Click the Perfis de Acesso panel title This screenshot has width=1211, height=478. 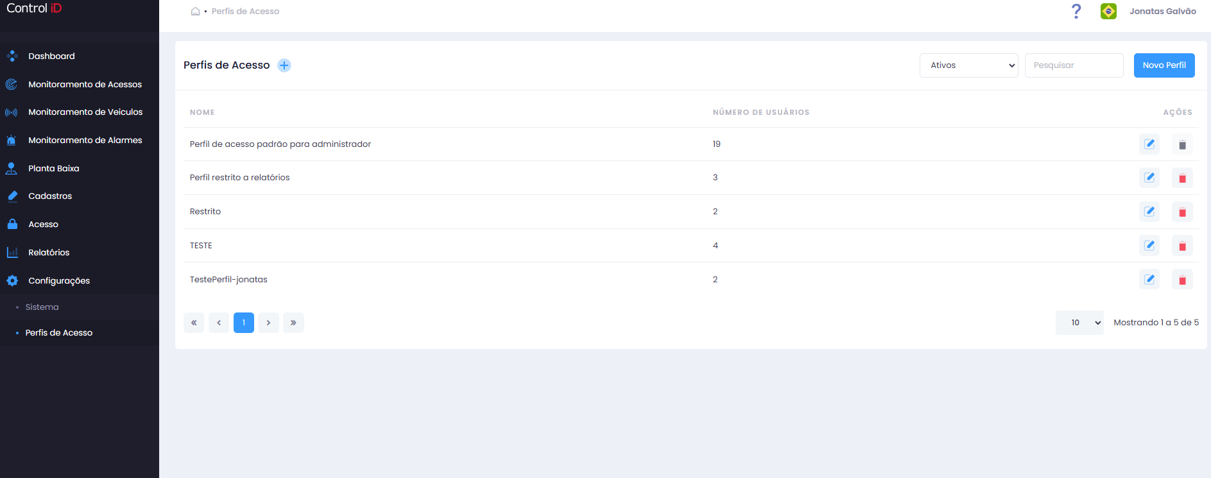(x=227, y=65)
